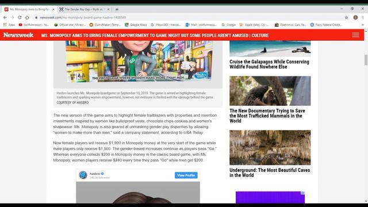Open the embedded Hasbro post image
The height and width of the screenshot is (207, 368).
coord(138,193)
